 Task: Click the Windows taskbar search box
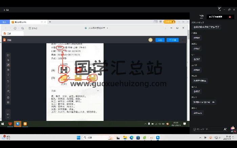pos(99,138)
